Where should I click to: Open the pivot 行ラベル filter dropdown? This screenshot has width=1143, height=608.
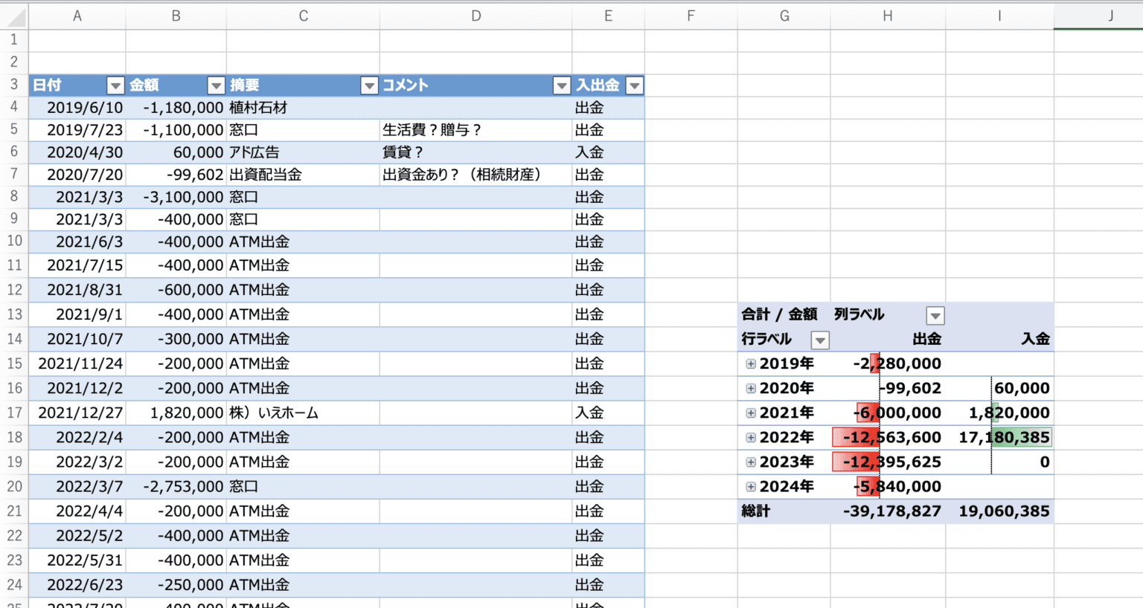click(x=820, y=340)
